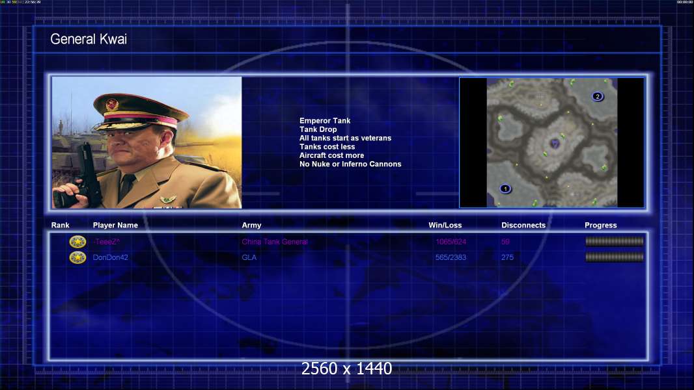The image size is (694, 390).
Task: Click the map preview thumbnail
Action: (x=552, y=142)
